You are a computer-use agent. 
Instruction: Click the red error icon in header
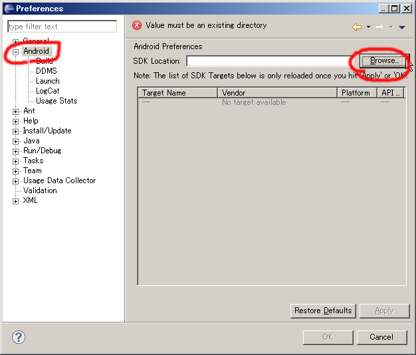point(137,25)
